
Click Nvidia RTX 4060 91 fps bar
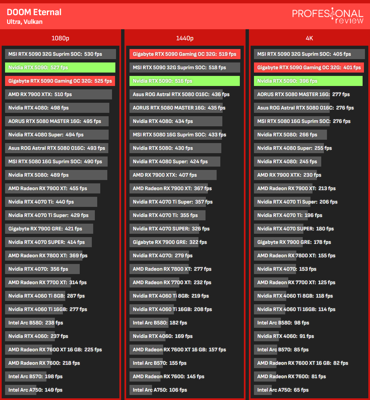266,336
